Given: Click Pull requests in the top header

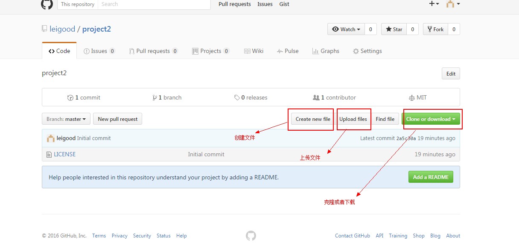Looking at the screenshot, I should coord(235,4).
